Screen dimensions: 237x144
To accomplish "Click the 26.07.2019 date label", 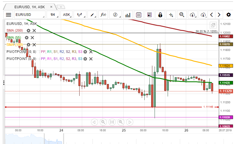I will (225, 130).
